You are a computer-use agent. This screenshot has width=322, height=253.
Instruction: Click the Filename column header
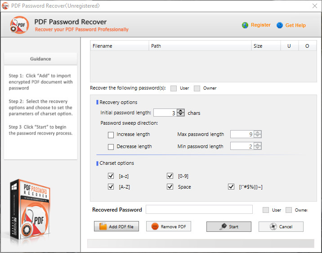120,46
